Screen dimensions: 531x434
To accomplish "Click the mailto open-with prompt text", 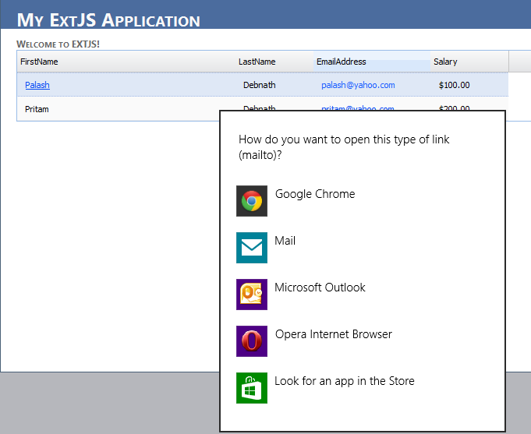I will (344, 147).
